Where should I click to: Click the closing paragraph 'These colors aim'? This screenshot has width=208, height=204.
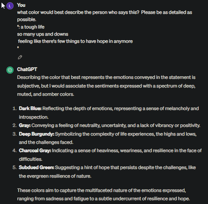pyautogui.click(x=103, y=195)
